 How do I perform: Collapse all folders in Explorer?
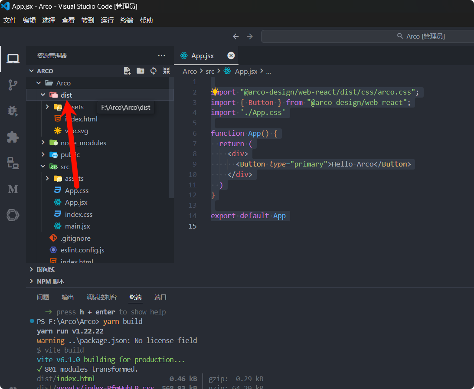point(167,71)
